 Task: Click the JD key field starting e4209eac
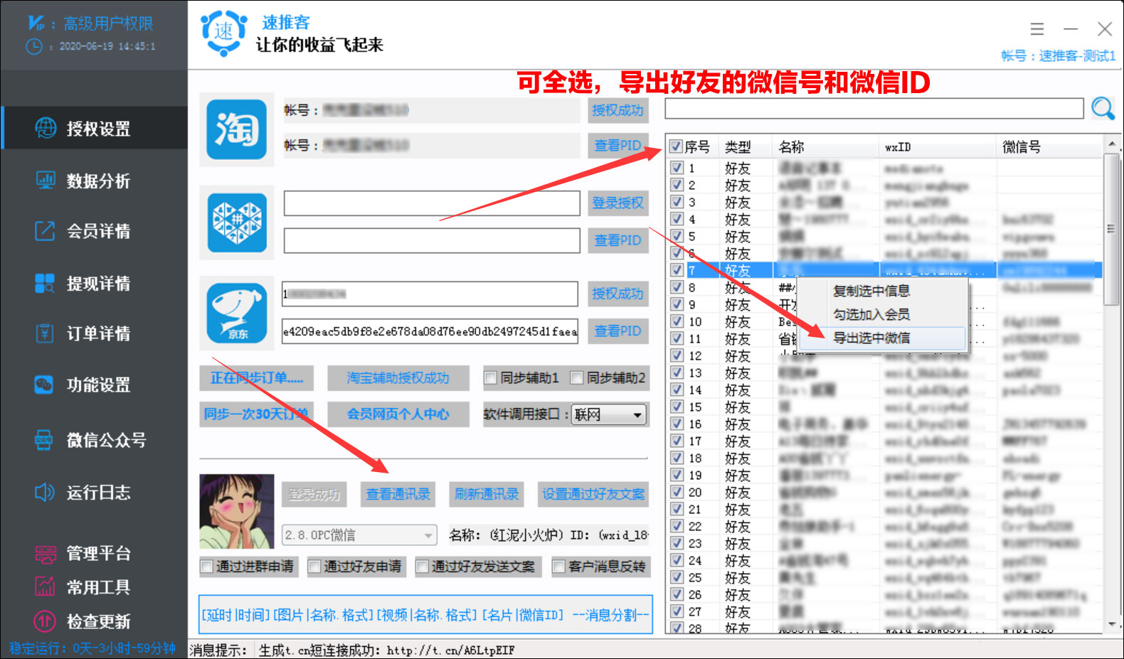pos(430,331)
